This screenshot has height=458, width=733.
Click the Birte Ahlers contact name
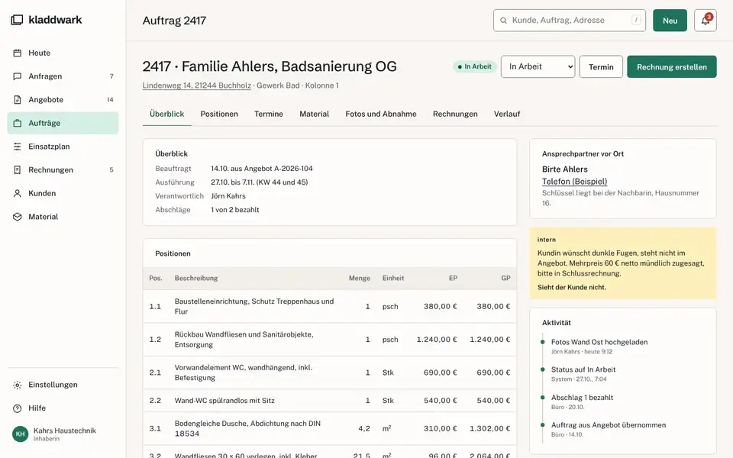click(565, 169)
